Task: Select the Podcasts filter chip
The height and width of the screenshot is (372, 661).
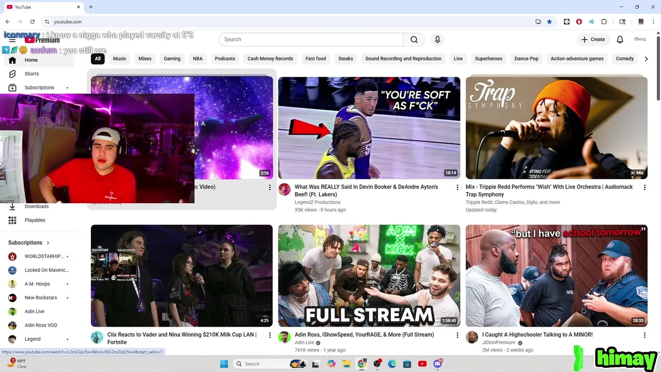Action: coord(225,59)
